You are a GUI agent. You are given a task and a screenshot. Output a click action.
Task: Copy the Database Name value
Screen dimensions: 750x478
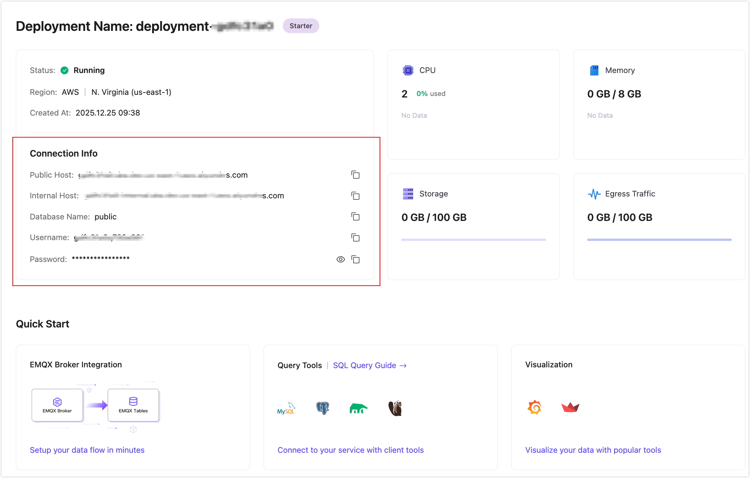(355, 216)
